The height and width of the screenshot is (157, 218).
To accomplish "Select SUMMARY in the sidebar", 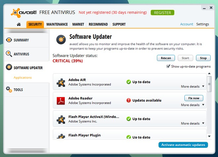I will (x=26, y=40).
